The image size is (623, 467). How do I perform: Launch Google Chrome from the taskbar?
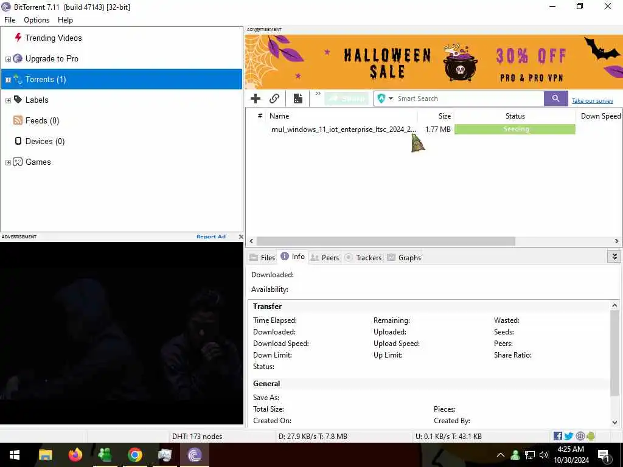pos(134,455)
